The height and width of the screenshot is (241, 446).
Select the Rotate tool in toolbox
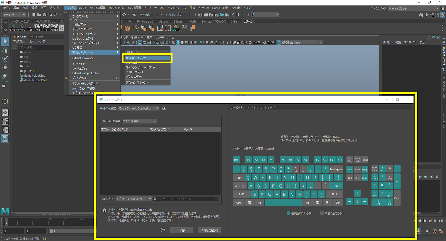[5, 76]
